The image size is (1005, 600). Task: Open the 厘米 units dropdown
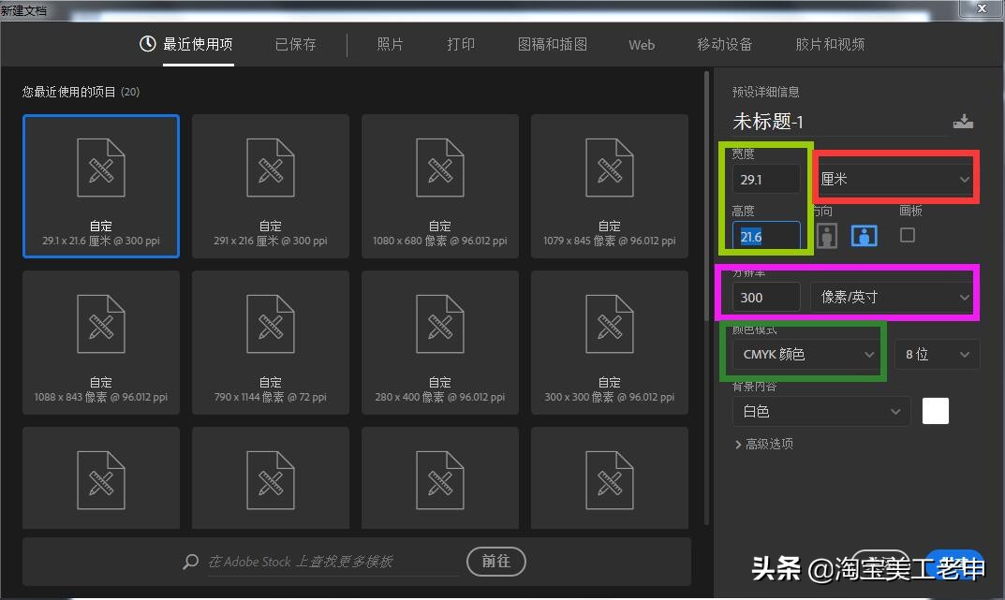click(x=894, y=178)
